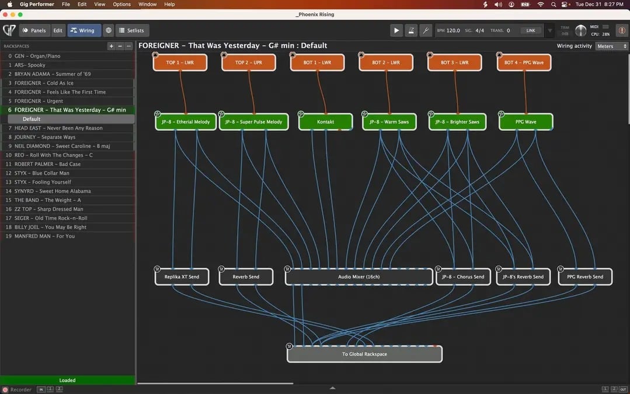
Task: Toggle bypass on Kontakt plugin block
Action: coord(301,114)
